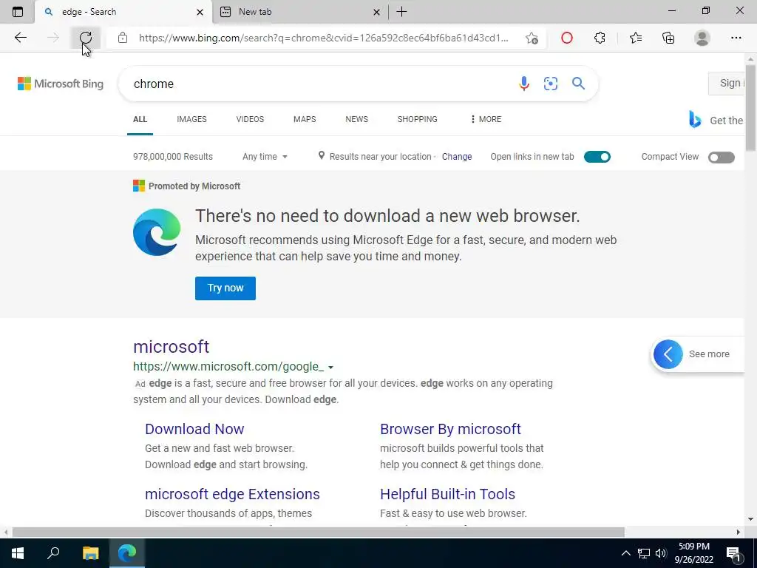Start voice search with microphone icon

point(524,84)
